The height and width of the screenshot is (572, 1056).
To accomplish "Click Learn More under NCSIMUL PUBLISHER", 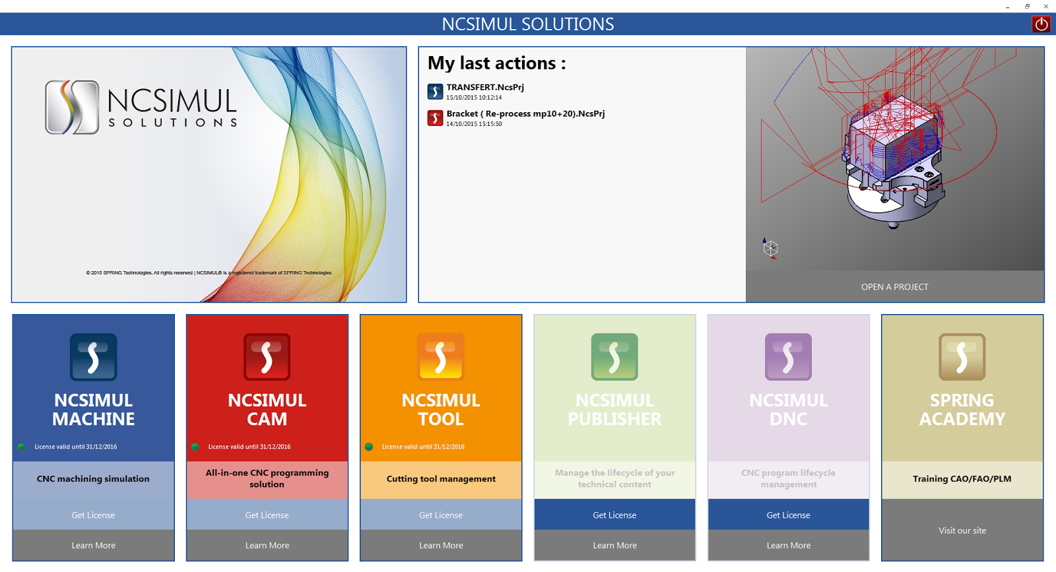I will 614,546.
